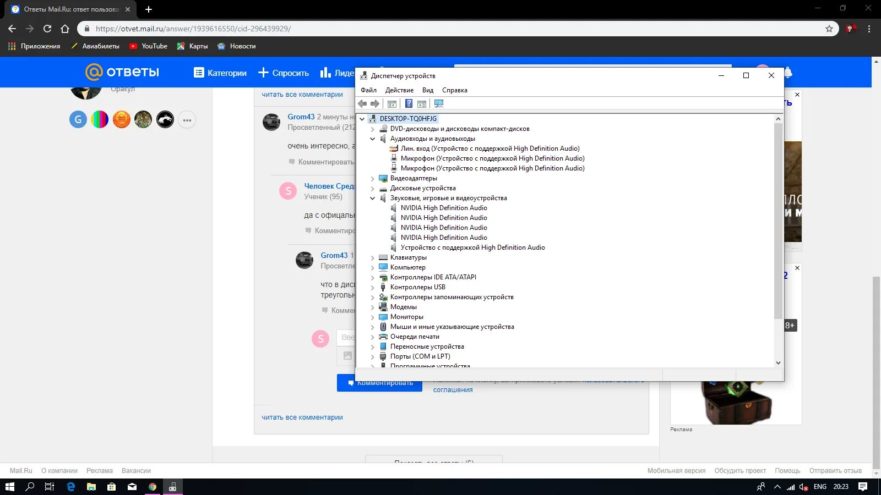Collapse Звуковые, игровые и видеоустройства
Viewport: 881px width, 495px height.
pos(372,199)
